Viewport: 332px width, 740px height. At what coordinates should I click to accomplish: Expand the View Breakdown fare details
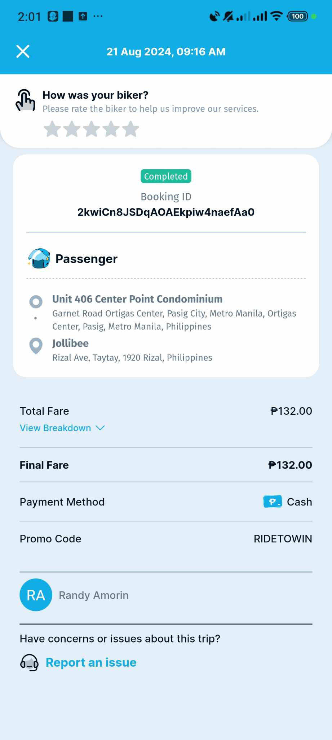56,428
